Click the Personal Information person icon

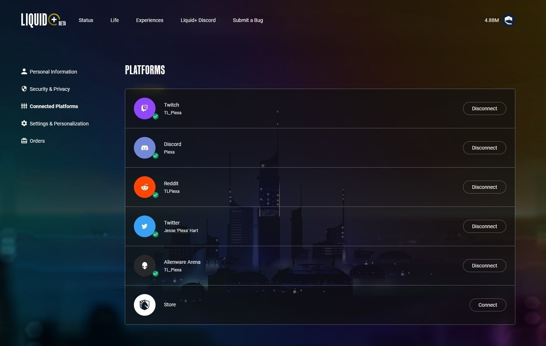coord(24,71)
